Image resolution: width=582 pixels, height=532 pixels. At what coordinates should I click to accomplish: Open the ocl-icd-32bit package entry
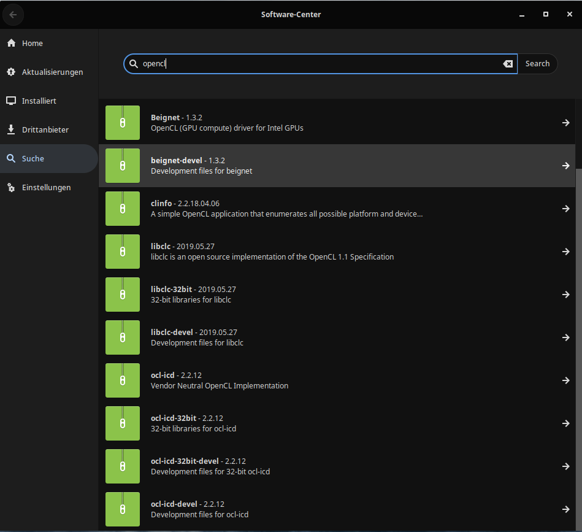[337, 423]
